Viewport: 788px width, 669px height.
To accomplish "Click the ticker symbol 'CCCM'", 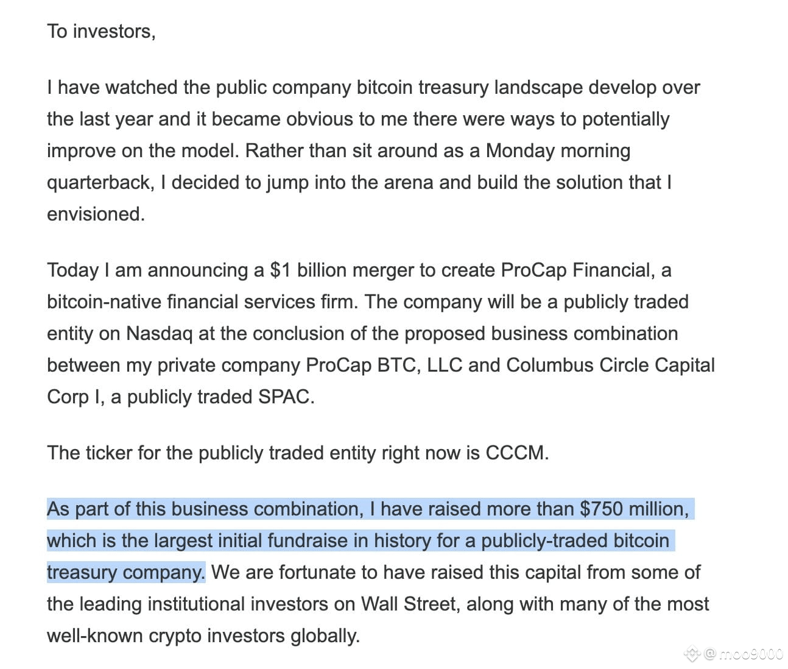I will [x=517, y=453].
